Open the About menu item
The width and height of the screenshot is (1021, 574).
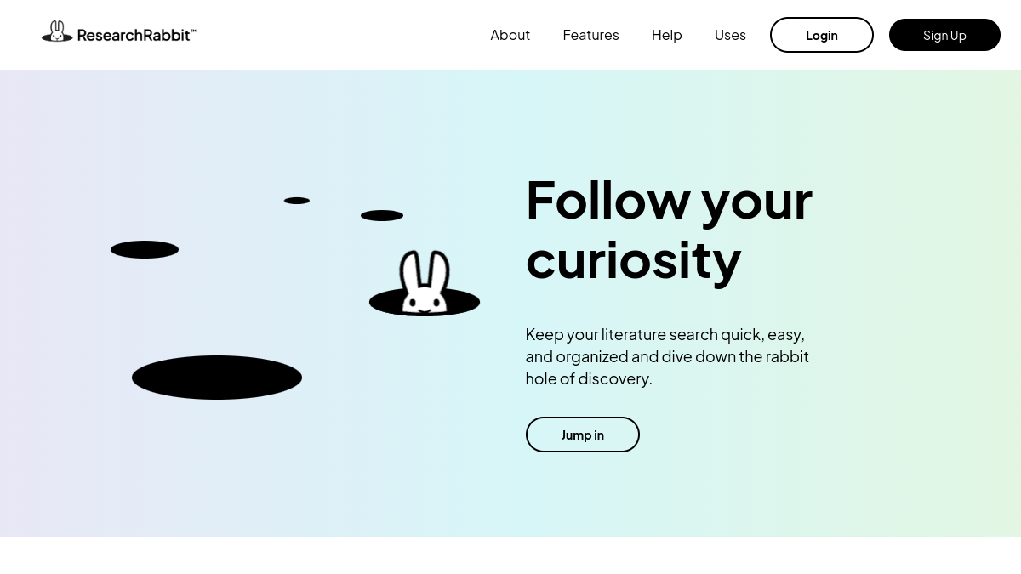tap(510, 35)
